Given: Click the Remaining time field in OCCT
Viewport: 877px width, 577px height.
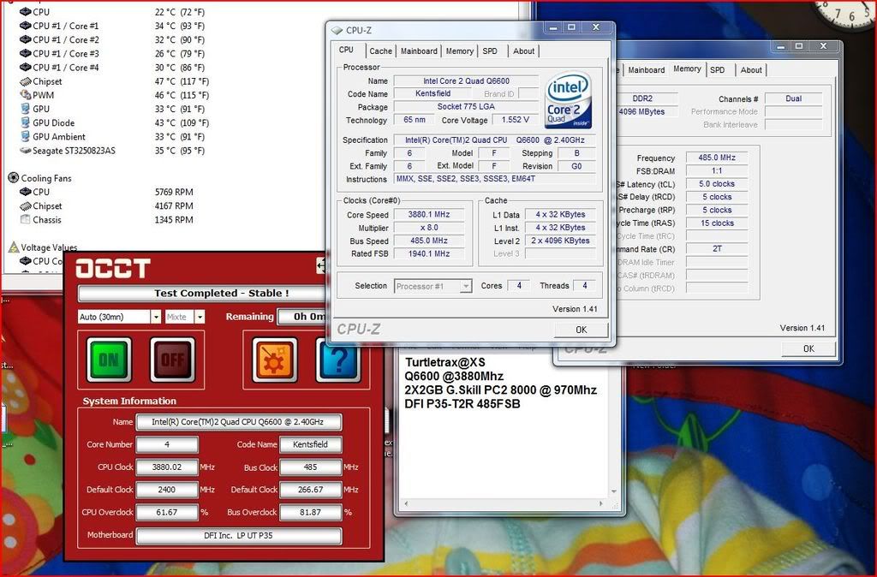Looking at the screenshot, I should 302,317.
